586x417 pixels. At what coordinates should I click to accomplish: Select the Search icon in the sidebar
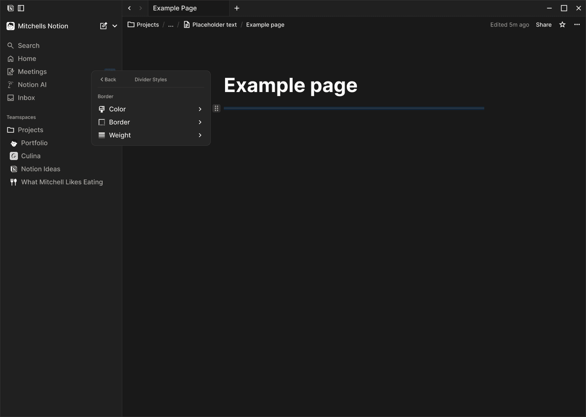(x=11, y=45)
